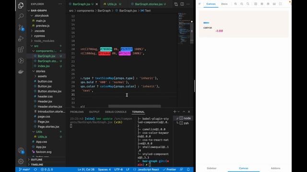Close the terminal panel

[189, 111]
